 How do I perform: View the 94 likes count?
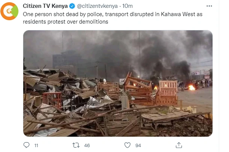(138, 145)
